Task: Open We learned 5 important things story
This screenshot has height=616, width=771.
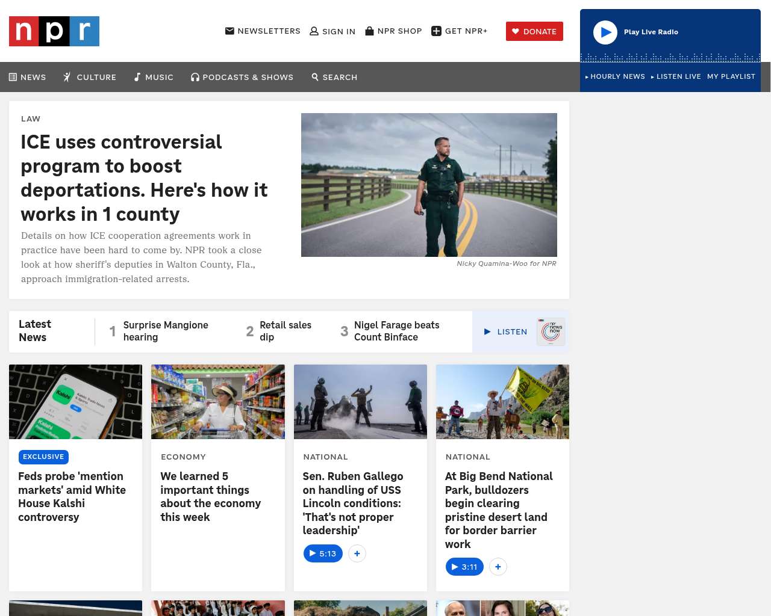Action: tap(211, 496)
